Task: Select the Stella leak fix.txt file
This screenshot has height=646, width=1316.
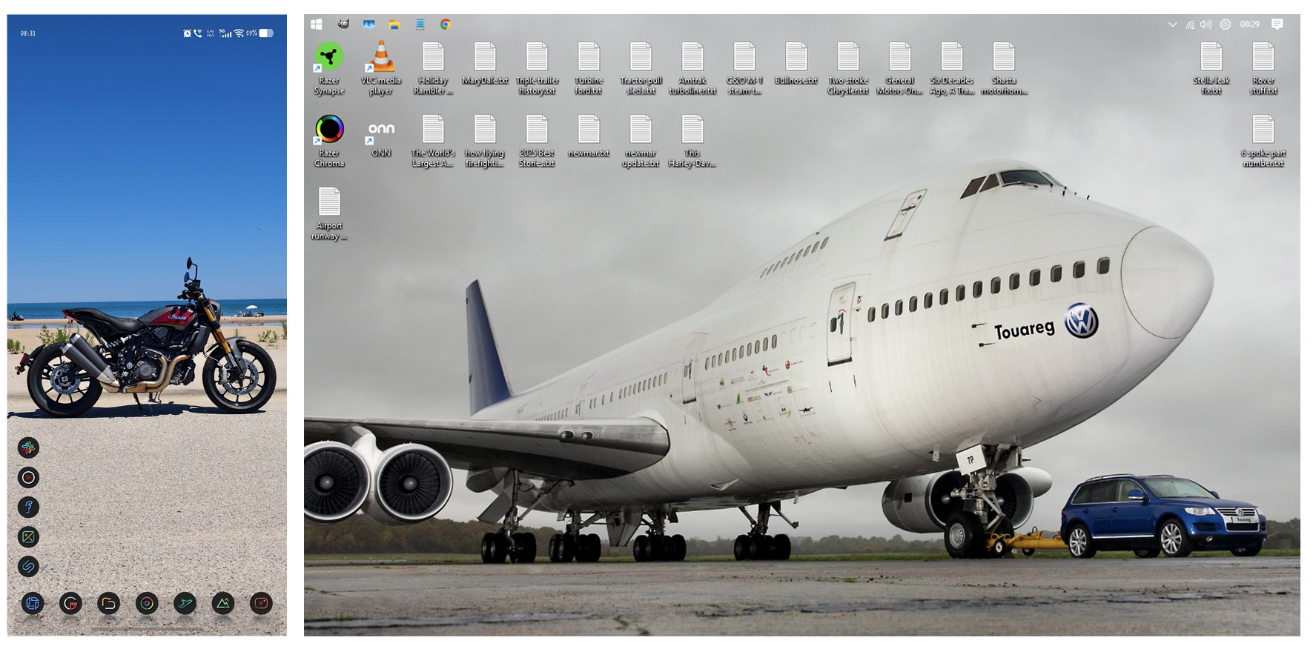Action: point(1211,69)
